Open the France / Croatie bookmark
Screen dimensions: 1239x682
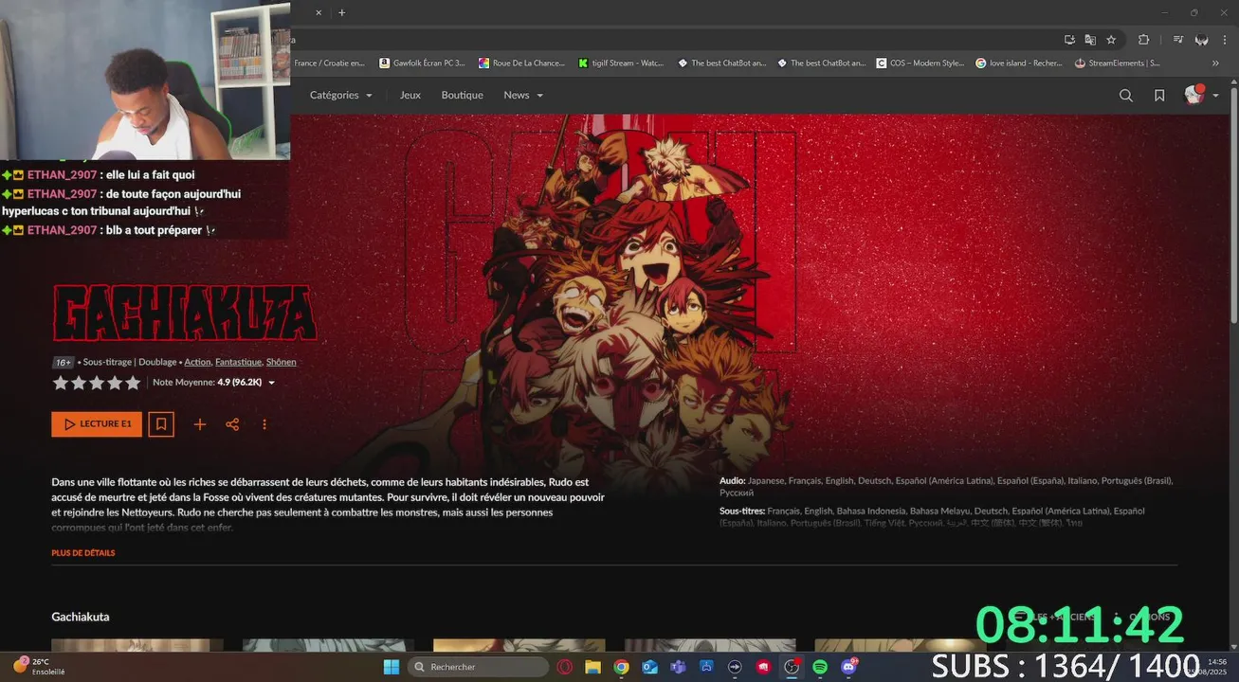pos(329,63)
